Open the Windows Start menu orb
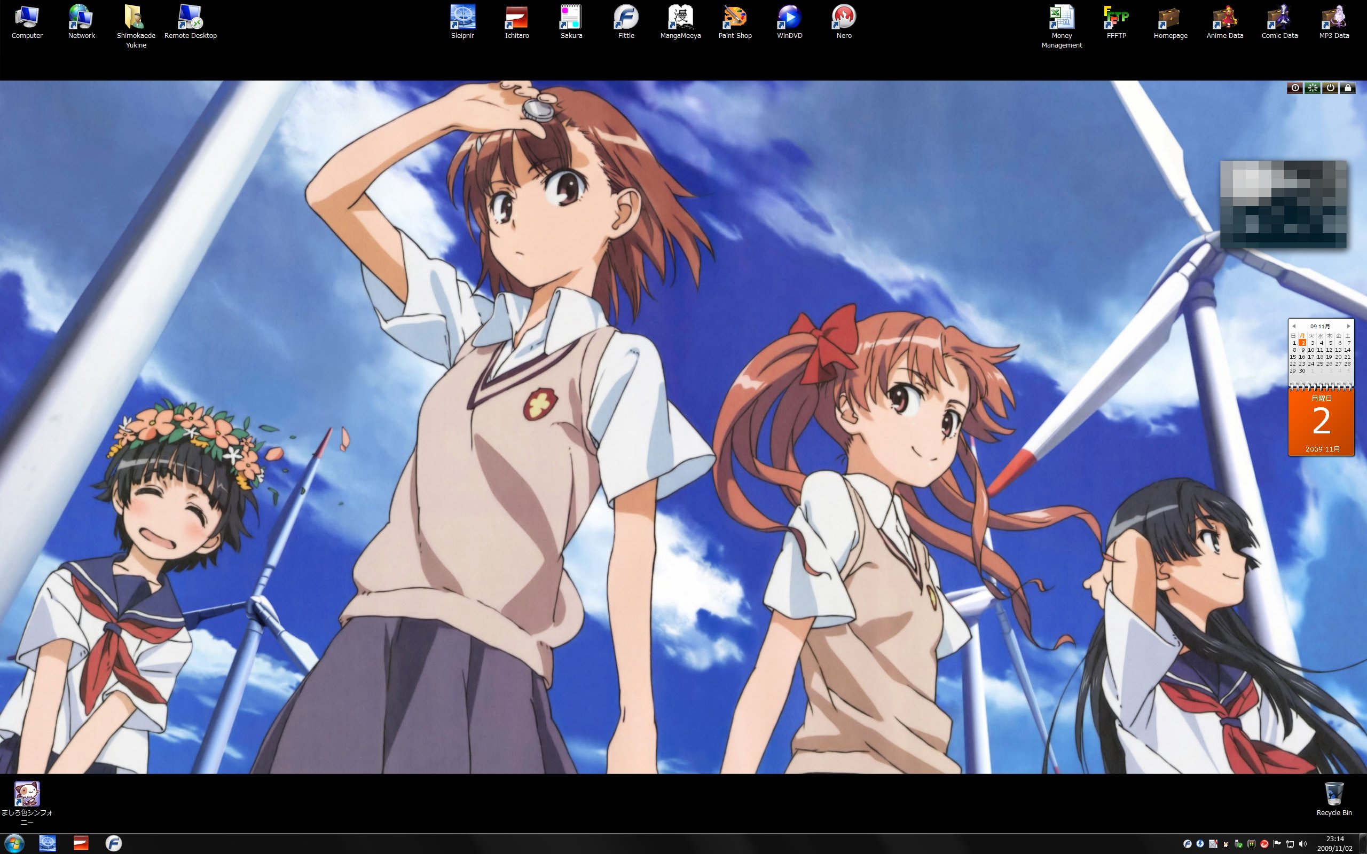 coord(13,843)
